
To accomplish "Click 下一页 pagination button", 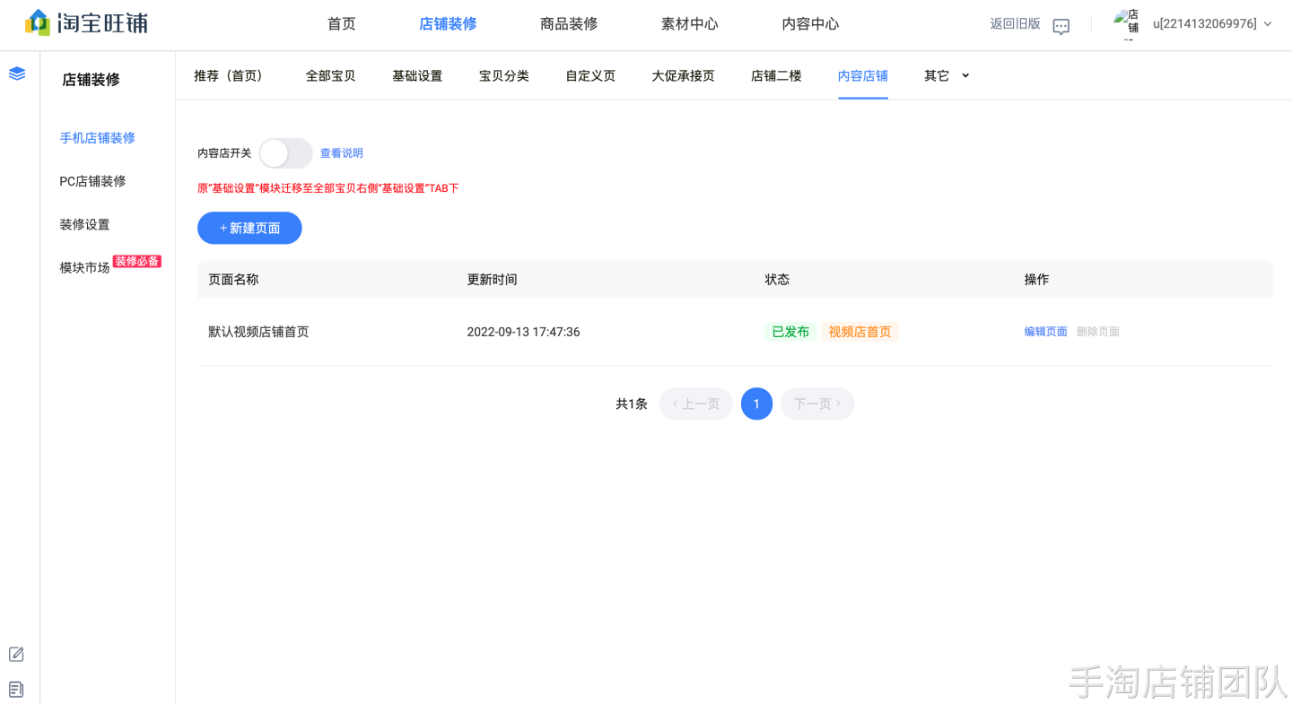I will 817,404.
